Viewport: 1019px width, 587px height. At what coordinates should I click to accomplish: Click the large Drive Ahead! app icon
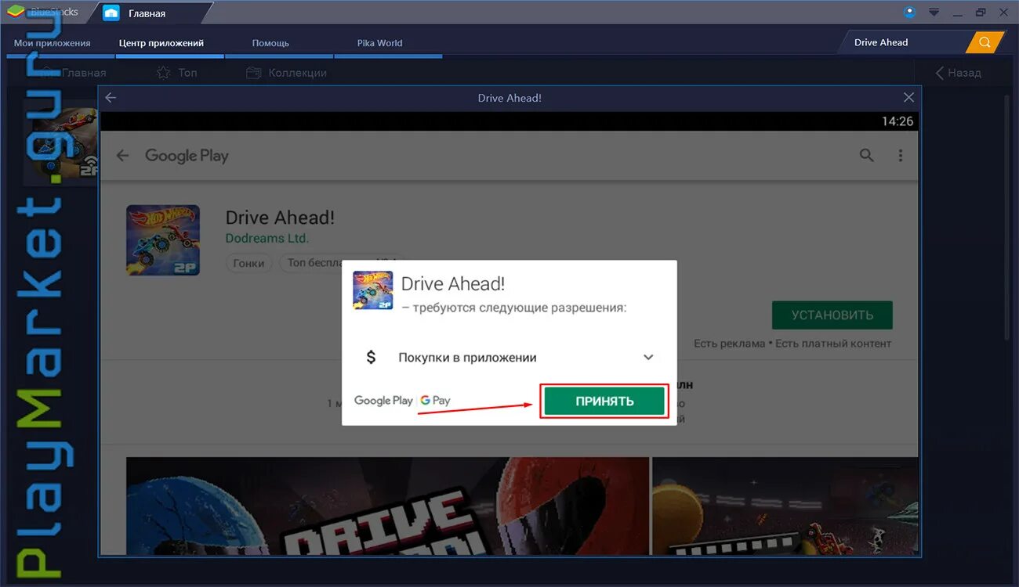[163, 240]
